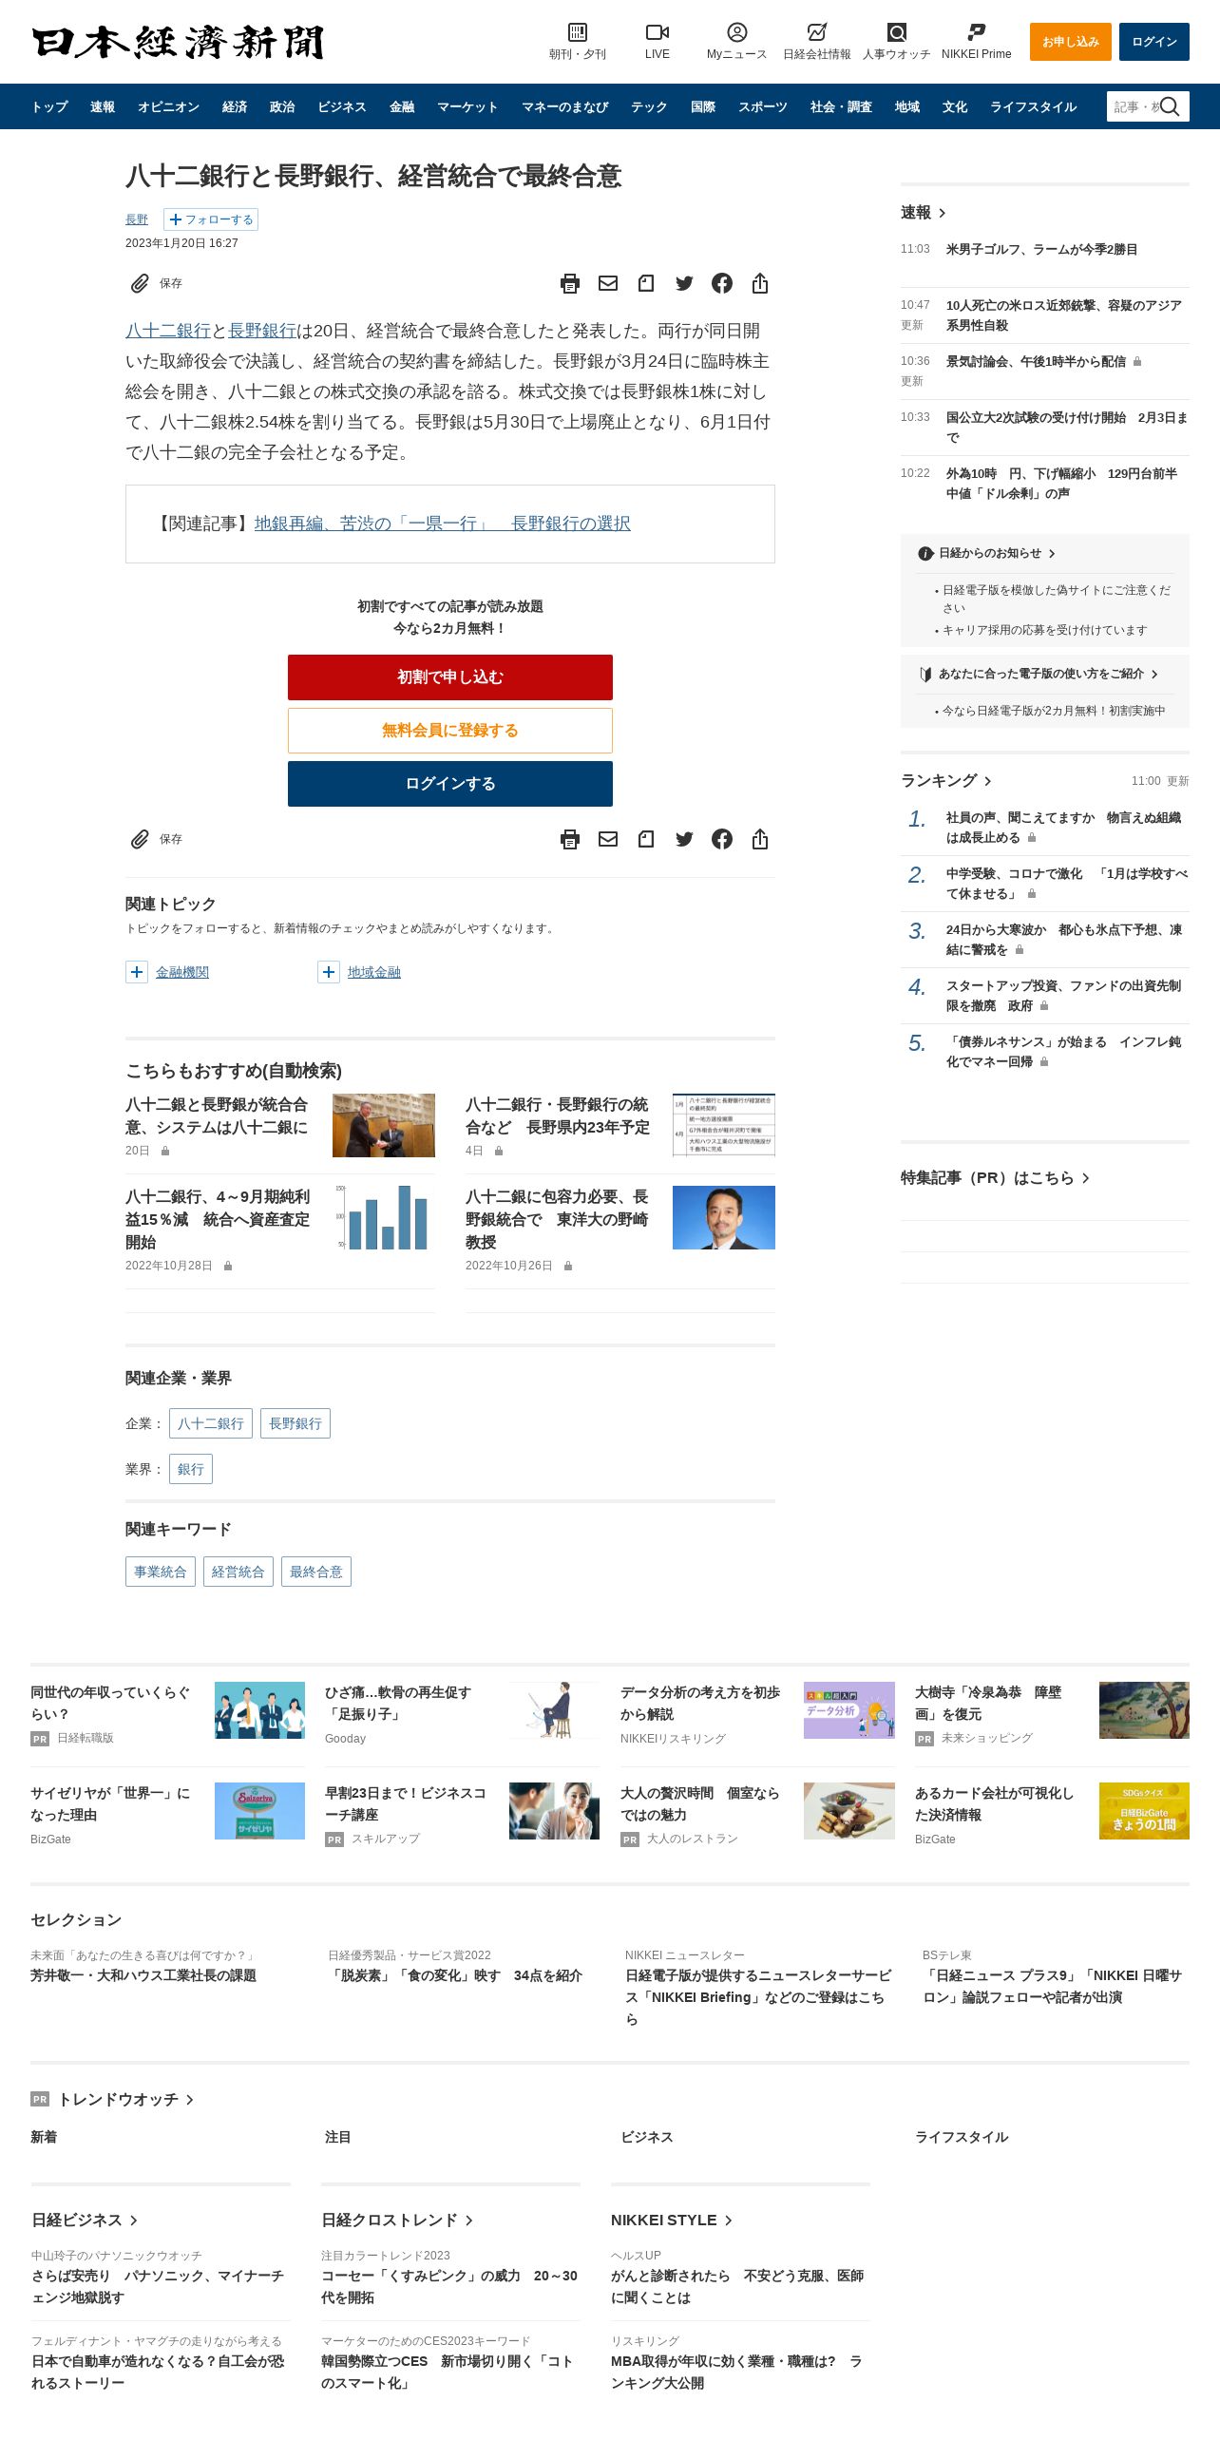The image size is (1220, 2440).
Task: Email article using upper envelope icon
Action: (x=608, y=283)
